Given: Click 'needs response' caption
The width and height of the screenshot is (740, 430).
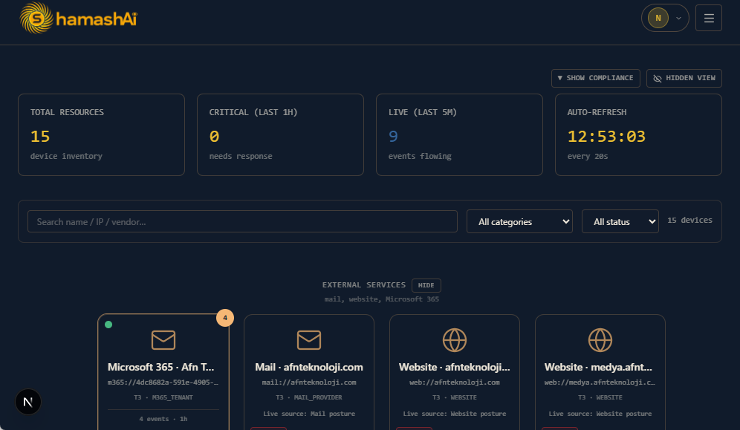Looking at the screenshot, I should pos(241,156).
